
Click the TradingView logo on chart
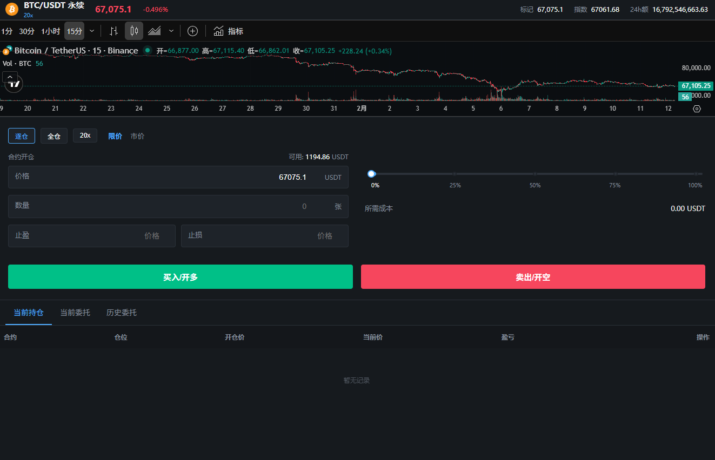pyautogui.click(x=14, y=84)
